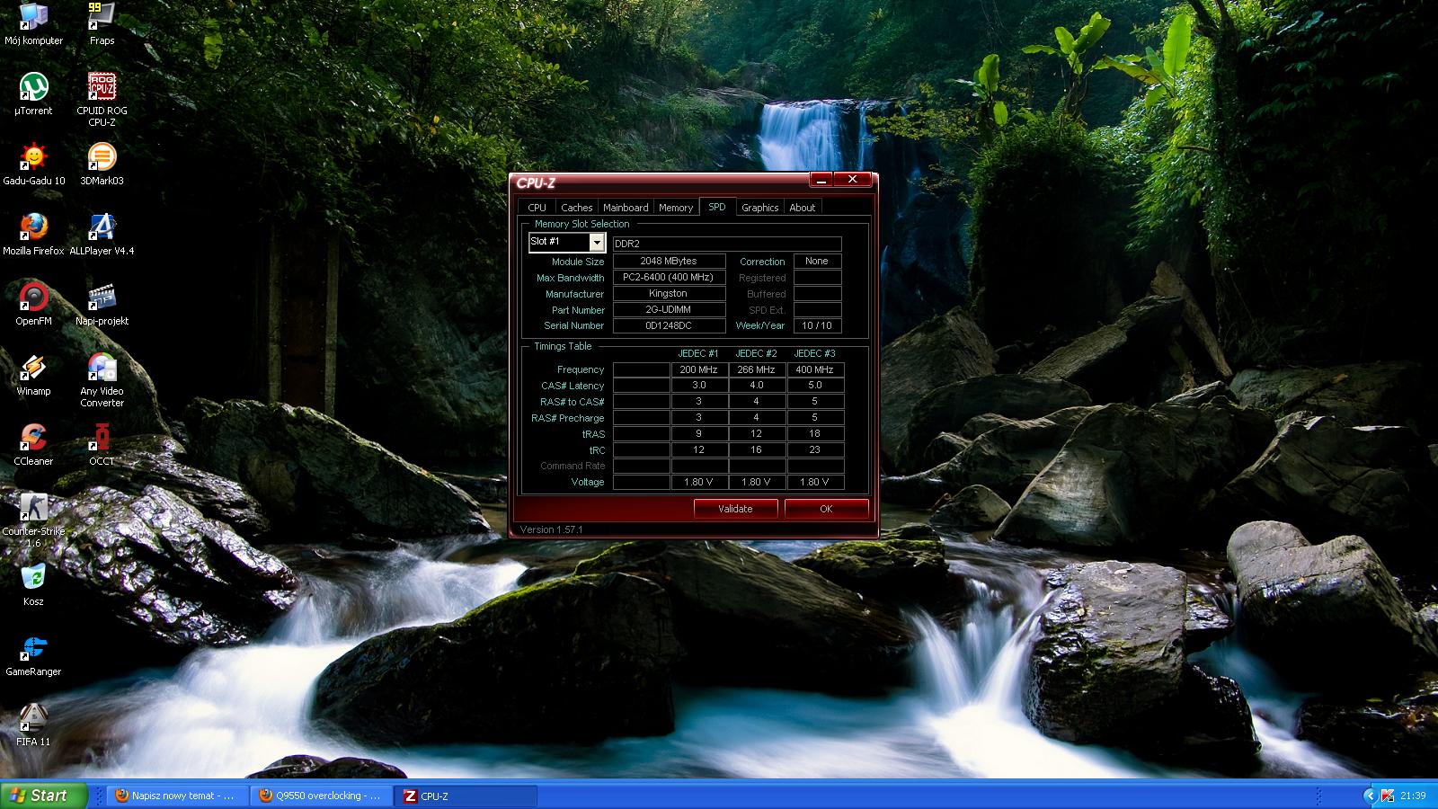Click the Module Size value 2048 MBytes
The width and height of the screenshot is (1438, 809).
[669, 262]
